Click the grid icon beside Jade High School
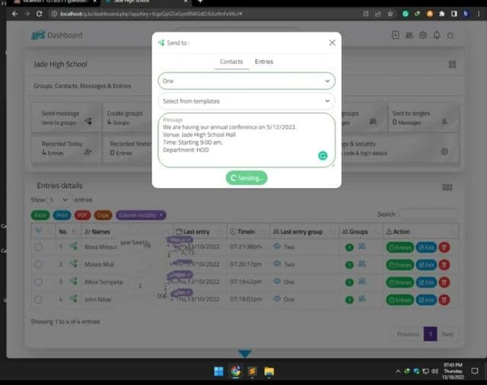The width and height of the screenshot is (487, 385). [x=452, y=64]
